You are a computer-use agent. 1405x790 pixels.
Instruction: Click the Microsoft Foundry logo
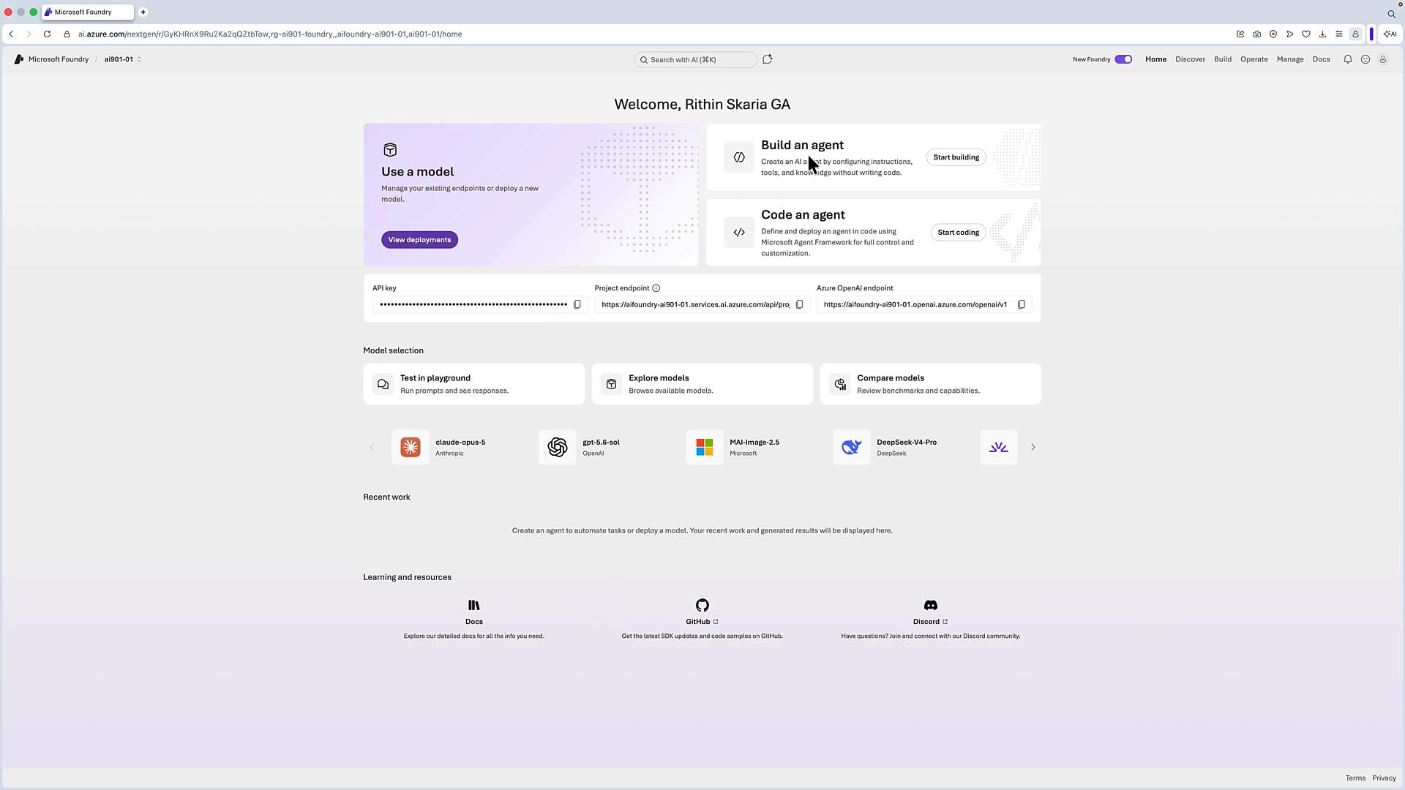19,59
